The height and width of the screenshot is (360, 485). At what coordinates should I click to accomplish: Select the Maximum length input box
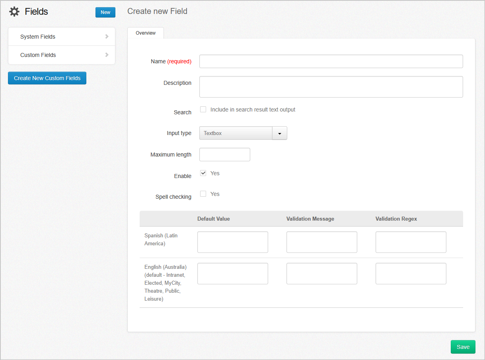225,155
